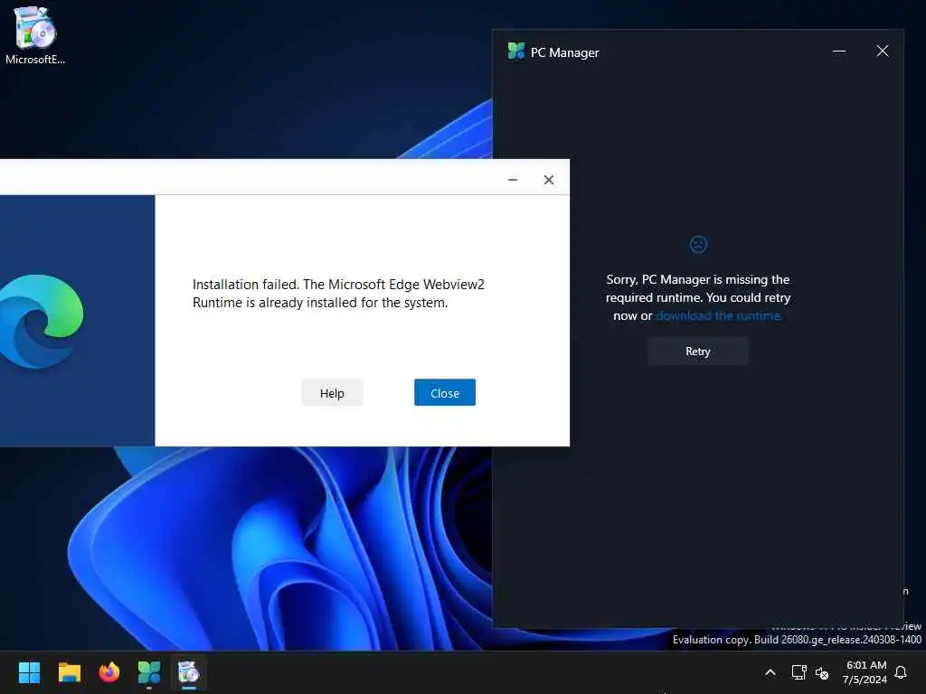Open the clock showing 6:01 AM
Screen dimensions: 926x694
pyautogui.click(x=865, y=672)
